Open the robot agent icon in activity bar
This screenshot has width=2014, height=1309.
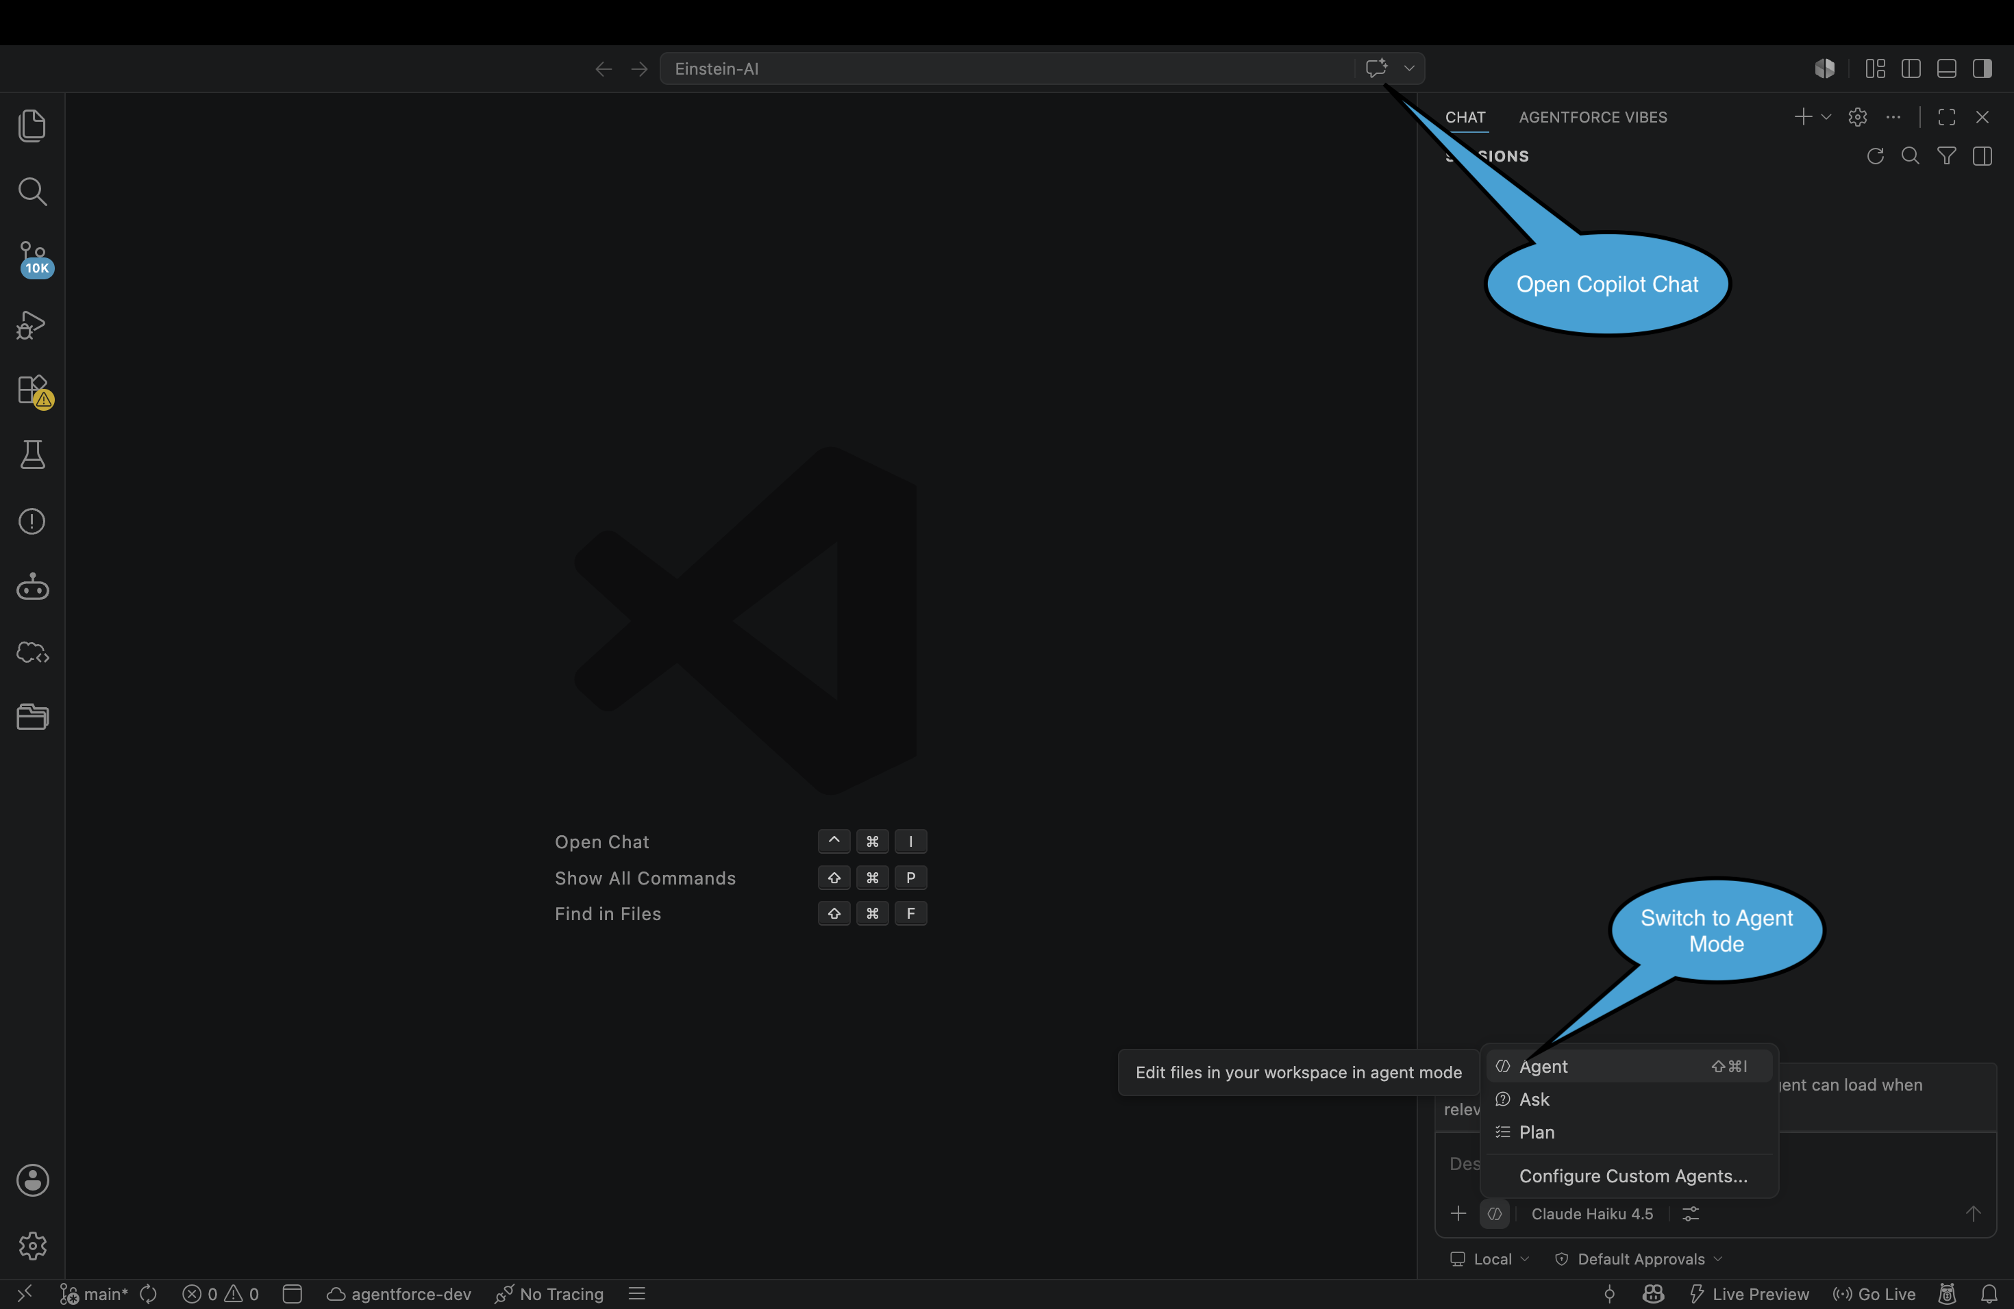[32, 587]
